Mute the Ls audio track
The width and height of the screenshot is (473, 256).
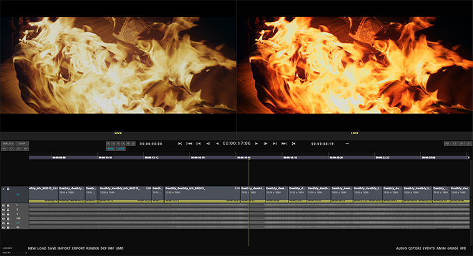click(x=4, y=223)
